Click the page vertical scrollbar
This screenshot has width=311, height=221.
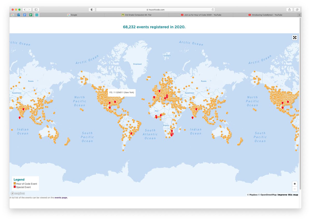300,104
